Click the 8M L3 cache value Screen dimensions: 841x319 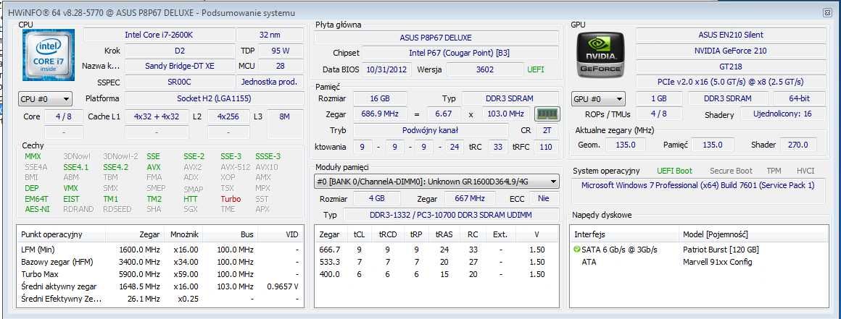point(285,116)
